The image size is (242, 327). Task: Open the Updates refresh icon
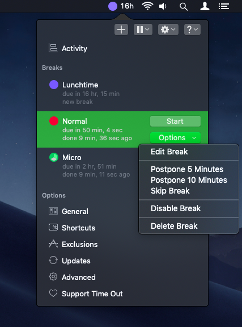click(53, 260)
